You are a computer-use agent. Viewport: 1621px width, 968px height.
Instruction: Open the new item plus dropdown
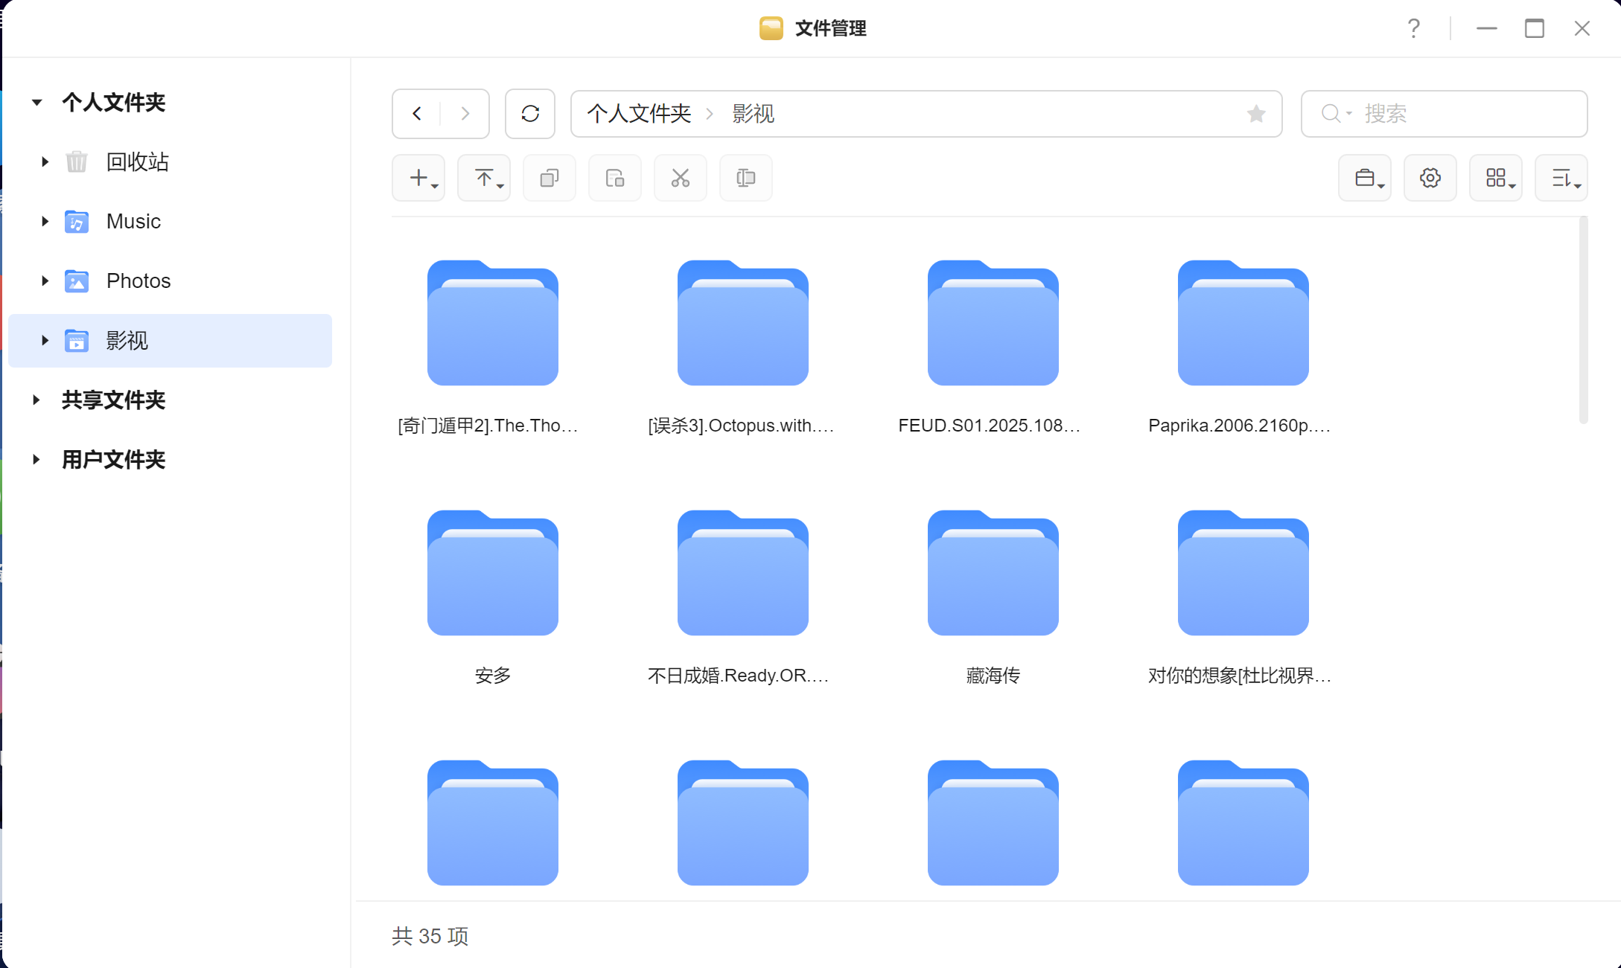point(418,178)
